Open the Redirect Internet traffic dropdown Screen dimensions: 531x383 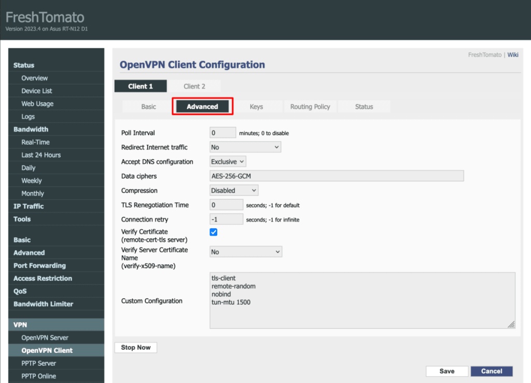(245, 147)
